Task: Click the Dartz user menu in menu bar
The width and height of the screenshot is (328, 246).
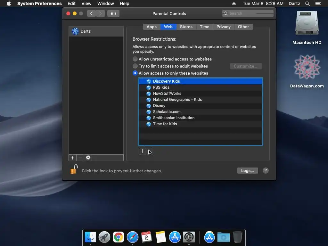Action: tap(294, 4)
